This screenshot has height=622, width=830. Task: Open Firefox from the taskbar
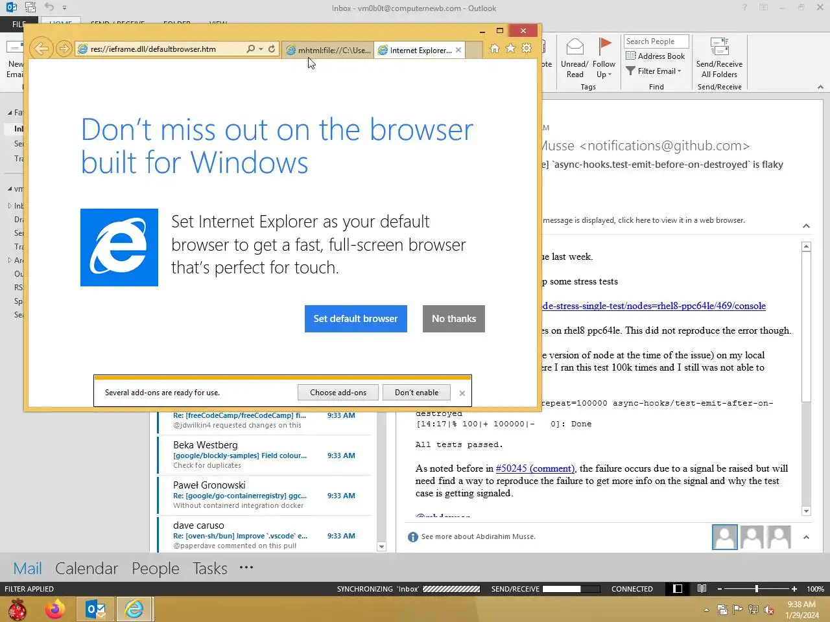(x=55, y=610)
